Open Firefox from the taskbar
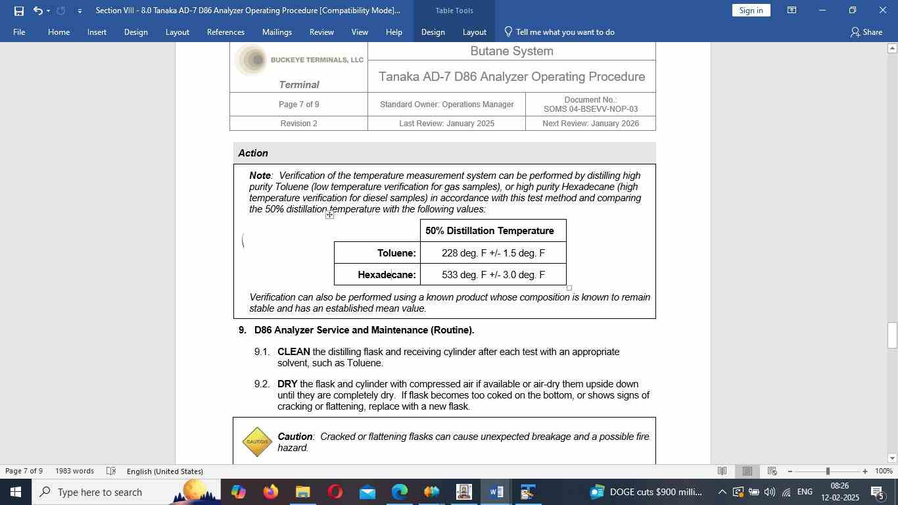The width and height of the screenshot is (898, 505). [x=270, y=492]
